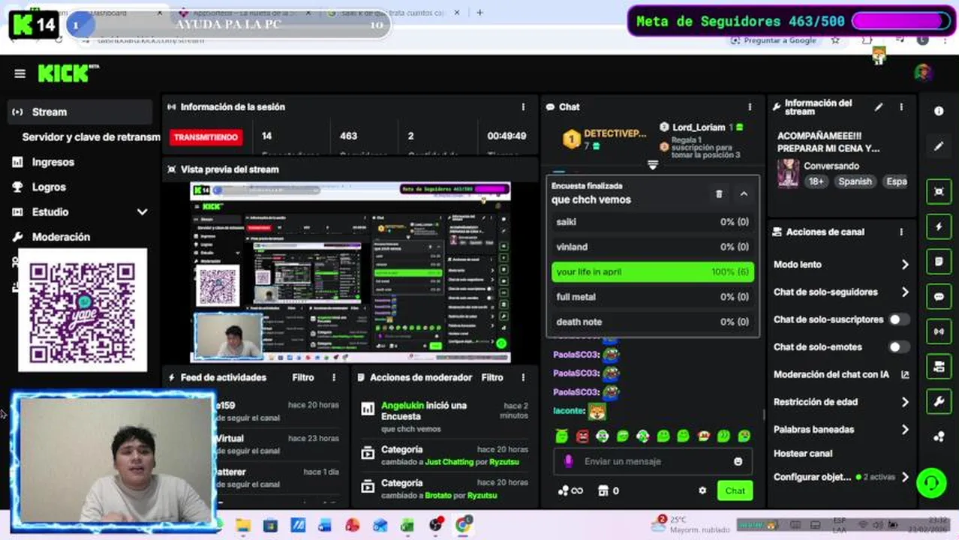Open Acciones de moderador three-dot menu
Image resolution: width=959 pixels, height=540 pixels.
tap(523, 377)
